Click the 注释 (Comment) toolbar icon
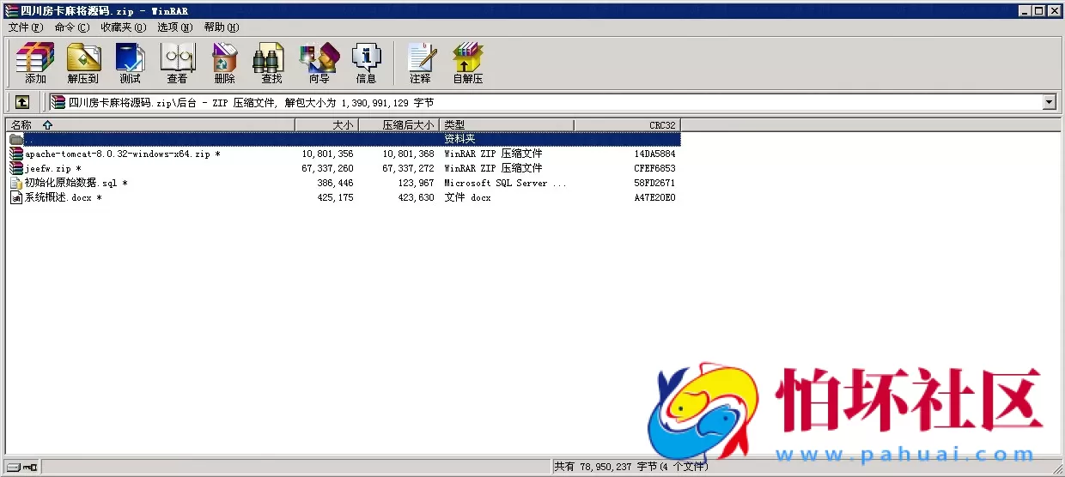This screenshot has height=477, width=1065. (x=420, y=63)
